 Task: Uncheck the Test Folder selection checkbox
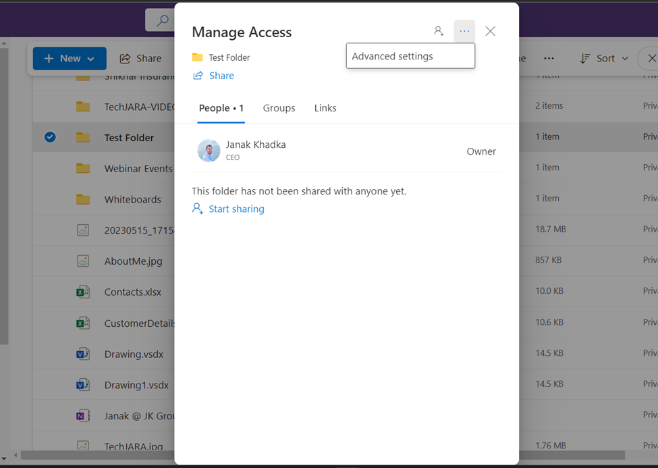[50, 137]
